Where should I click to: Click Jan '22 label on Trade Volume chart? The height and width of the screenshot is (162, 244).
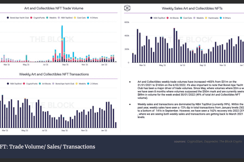point(104,64)
